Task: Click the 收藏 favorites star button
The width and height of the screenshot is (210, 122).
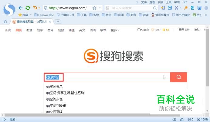Action: 23,15
